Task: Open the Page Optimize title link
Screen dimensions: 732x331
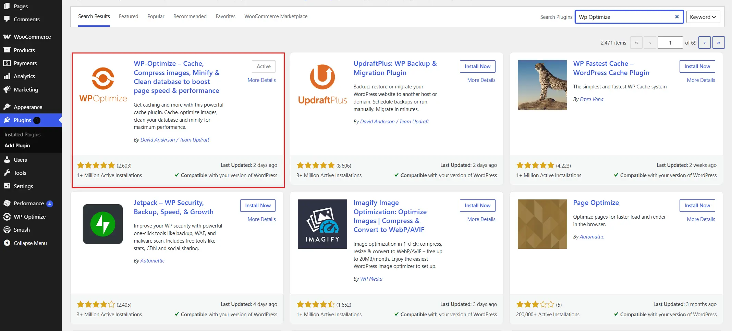Action: coord(596,203)
